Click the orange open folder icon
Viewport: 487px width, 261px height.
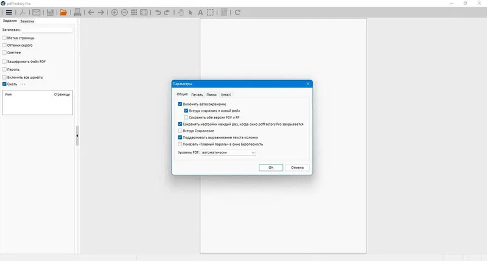63,12
